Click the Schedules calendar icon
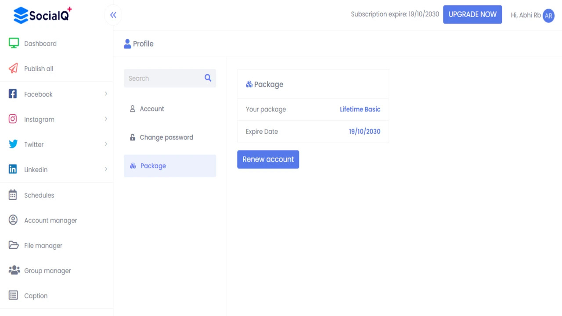The height and width of the screenshot is (316, 562). (x=13, y=195)
